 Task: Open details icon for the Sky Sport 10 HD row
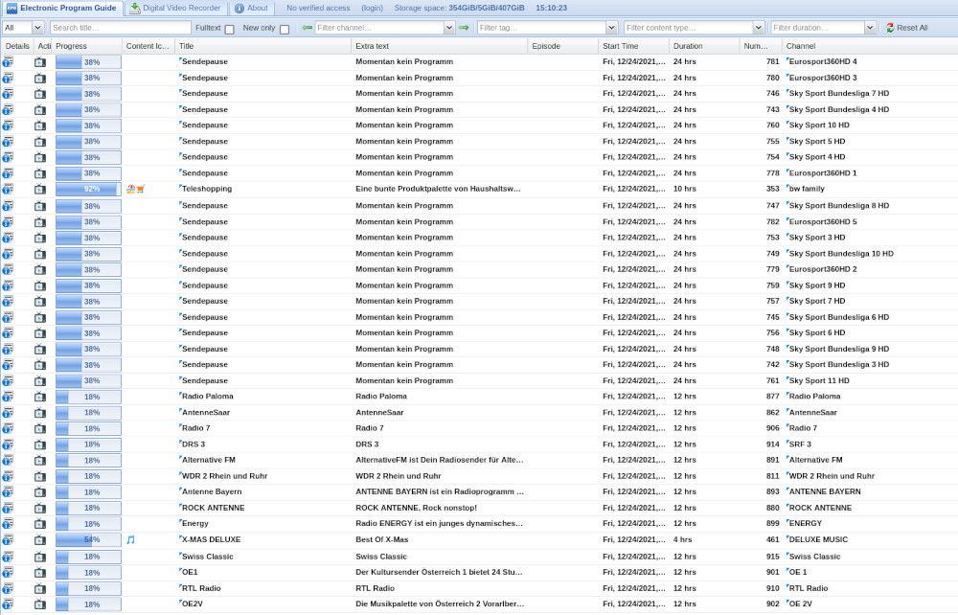[x=8, y=125]
